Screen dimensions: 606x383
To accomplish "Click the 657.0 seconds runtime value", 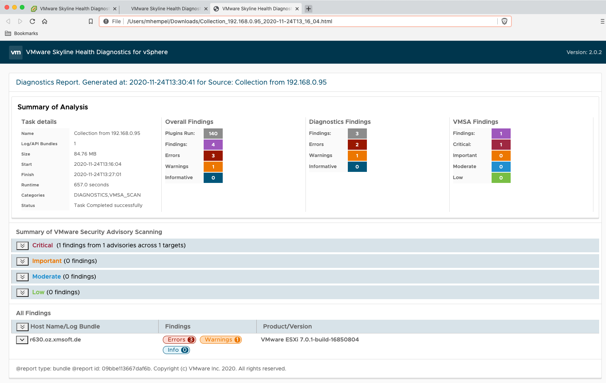I will pos(92,185).
